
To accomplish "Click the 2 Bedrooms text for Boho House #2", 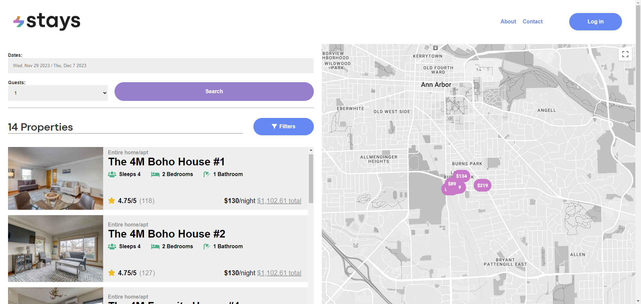I will [x=178, y=247].
